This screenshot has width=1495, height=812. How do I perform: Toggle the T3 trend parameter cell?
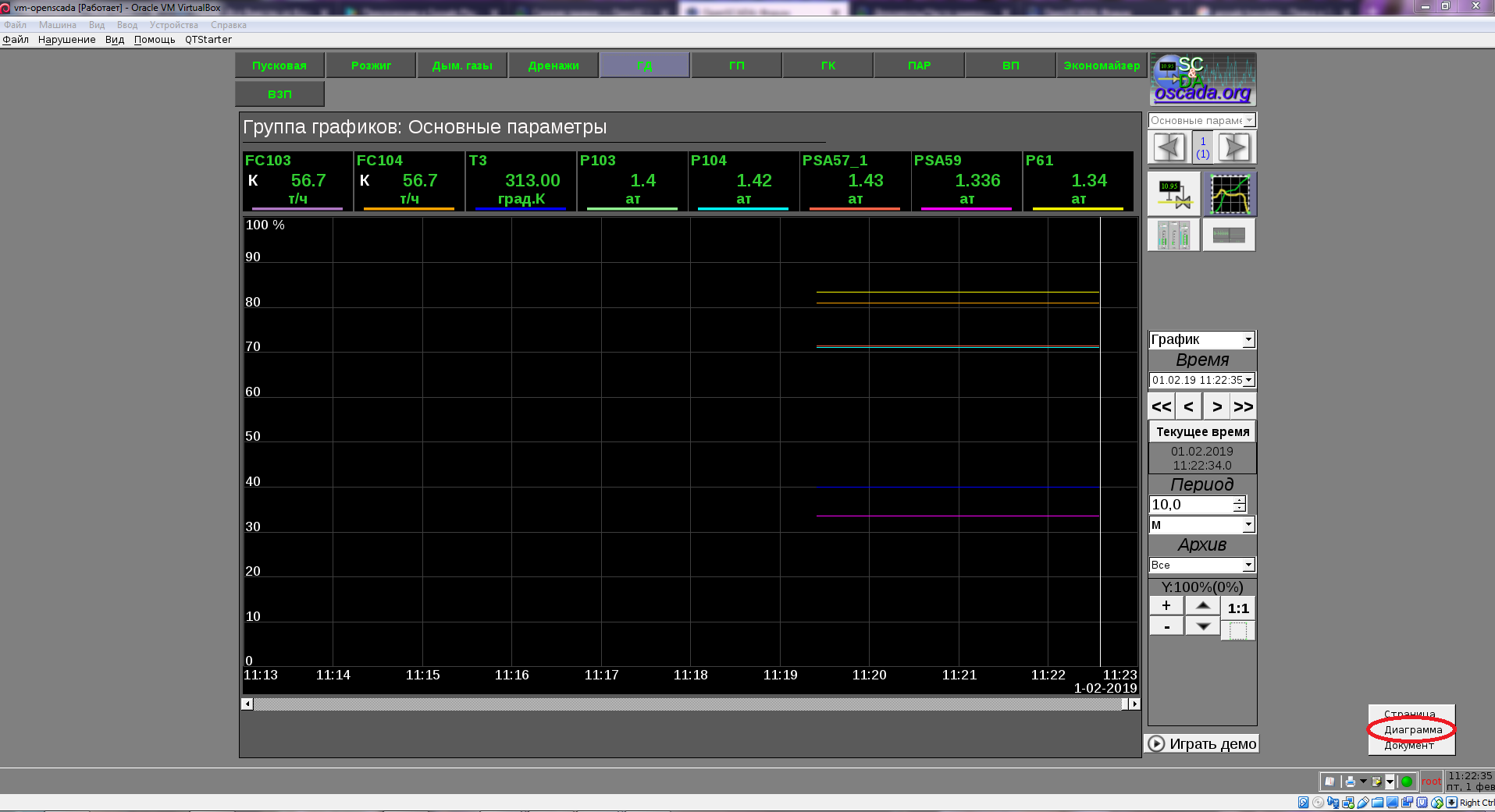pos(521,181)
